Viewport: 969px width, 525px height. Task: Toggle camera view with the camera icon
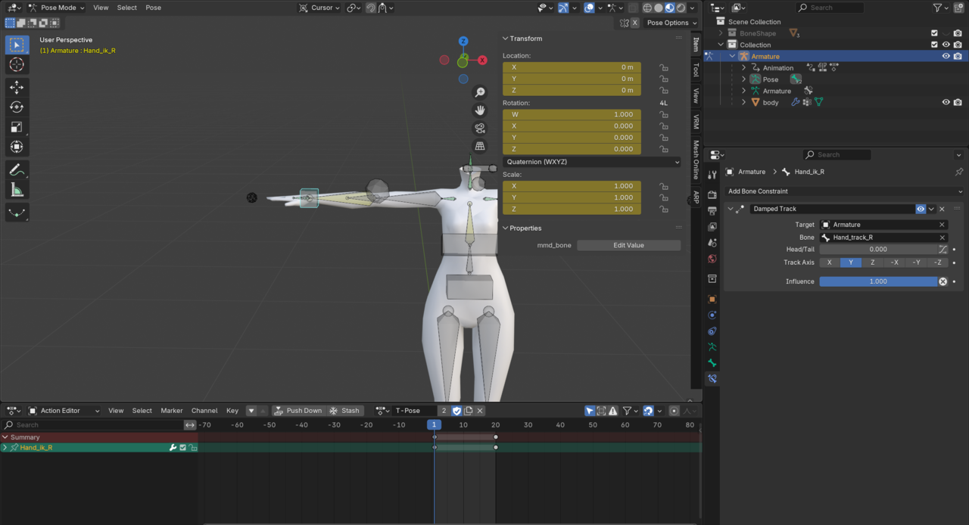coord(480,128)
